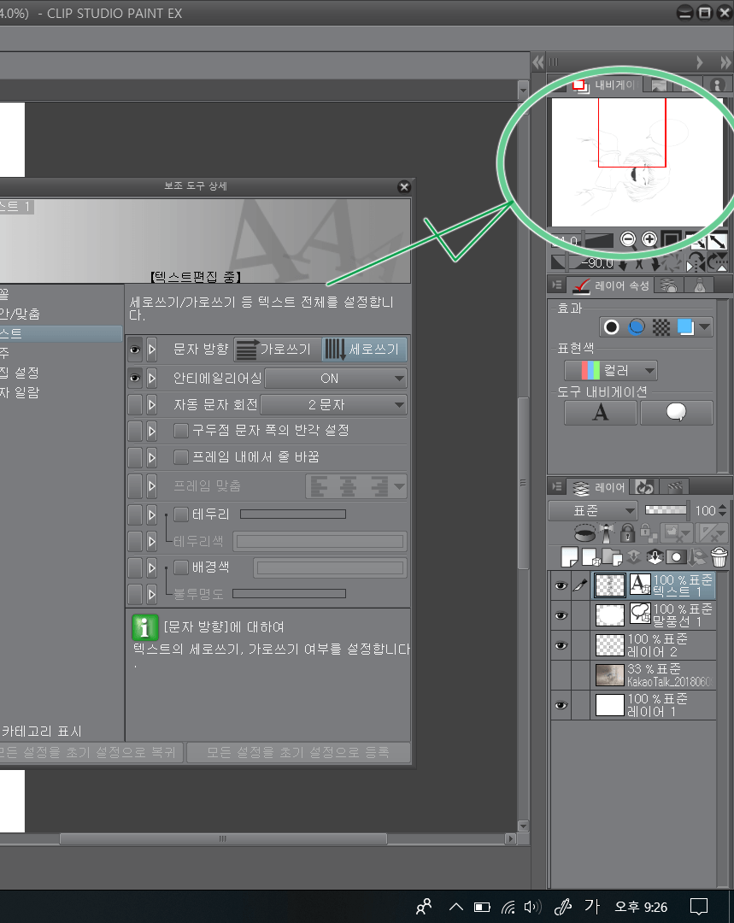734x923 pixels.
Task: Expand 테두리 row triangle
Action: 152,515
